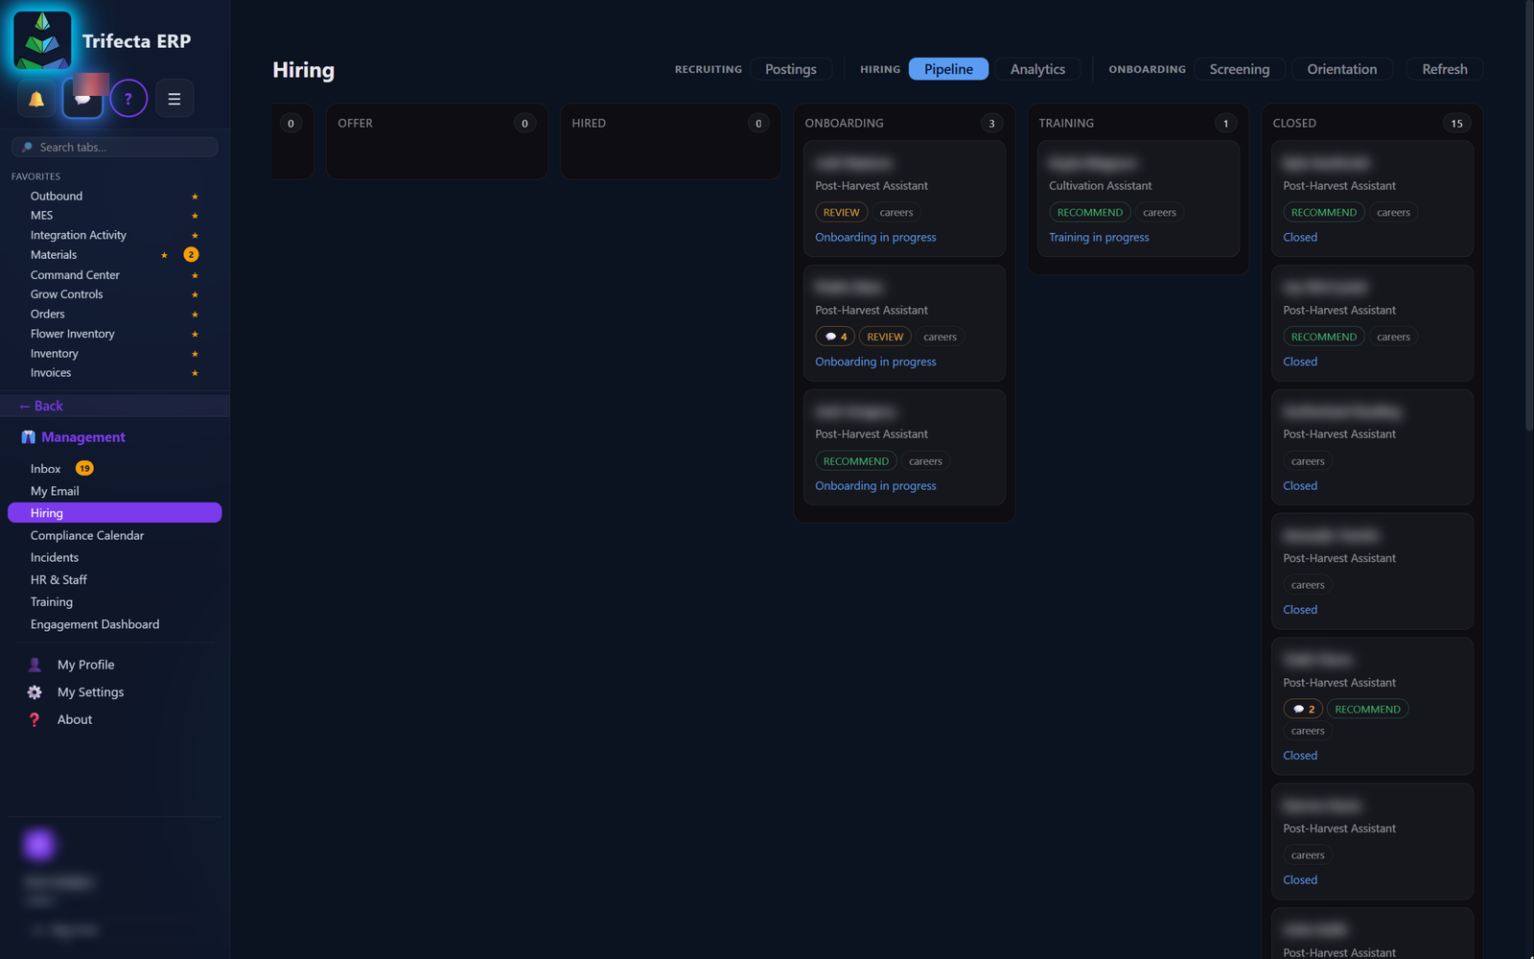Click the Search tabs input field

(114, 148)
